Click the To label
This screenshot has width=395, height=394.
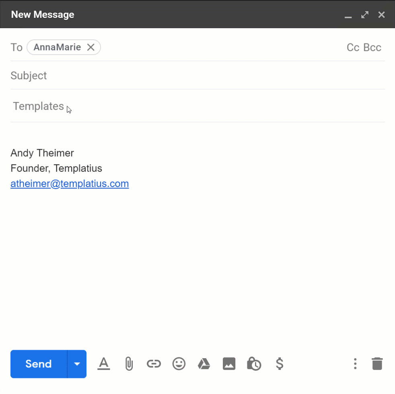[x=16, y=47]
